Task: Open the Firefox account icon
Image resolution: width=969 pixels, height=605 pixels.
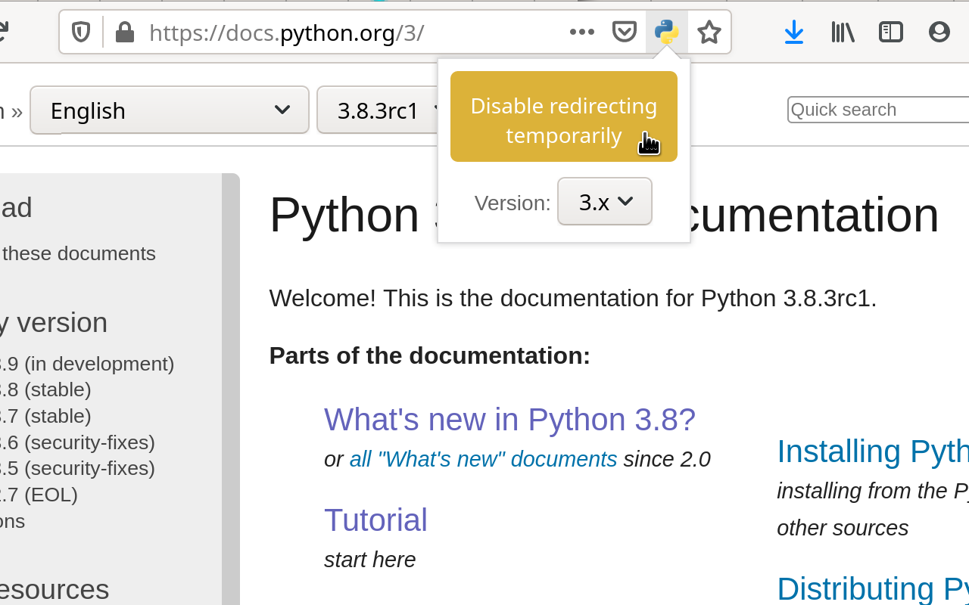Action: [939, 32]
